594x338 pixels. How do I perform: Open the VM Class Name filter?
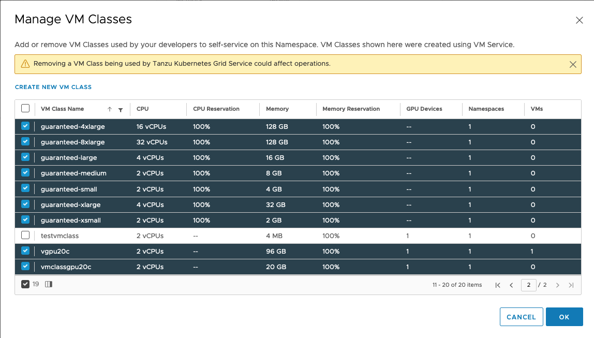tap(121, 110)
